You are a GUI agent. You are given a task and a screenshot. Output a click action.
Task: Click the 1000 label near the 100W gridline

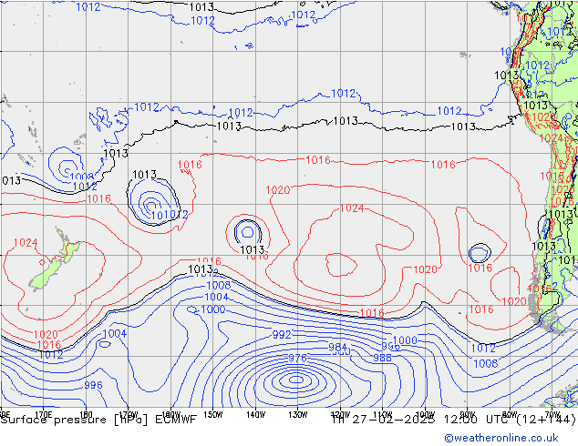coord(405,340)
